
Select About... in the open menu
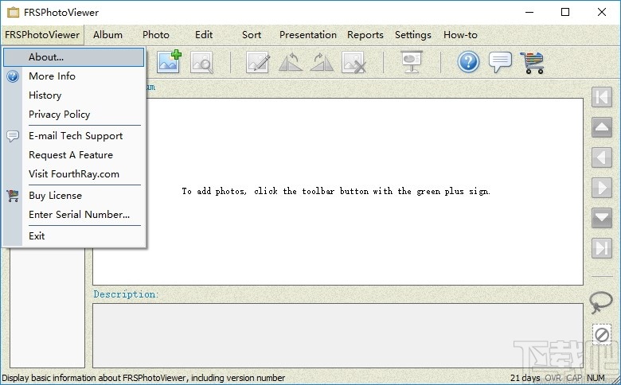tap(74, 57)
